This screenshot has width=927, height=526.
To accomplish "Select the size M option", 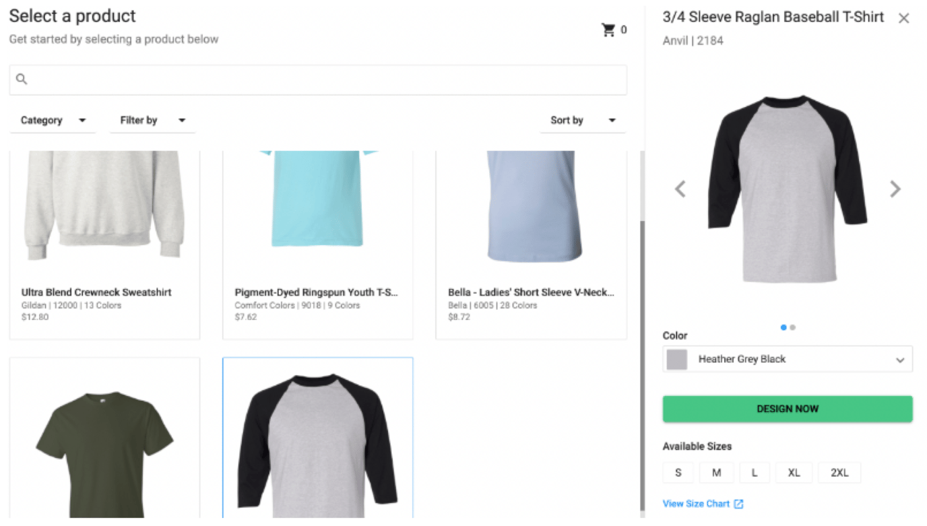I will tap(716, 472).
